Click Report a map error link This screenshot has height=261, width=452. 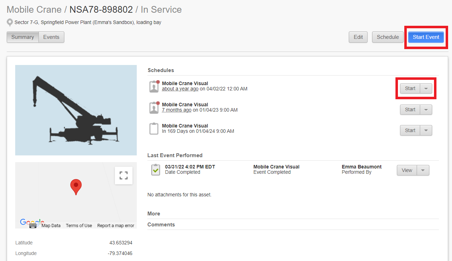(116, 226)
